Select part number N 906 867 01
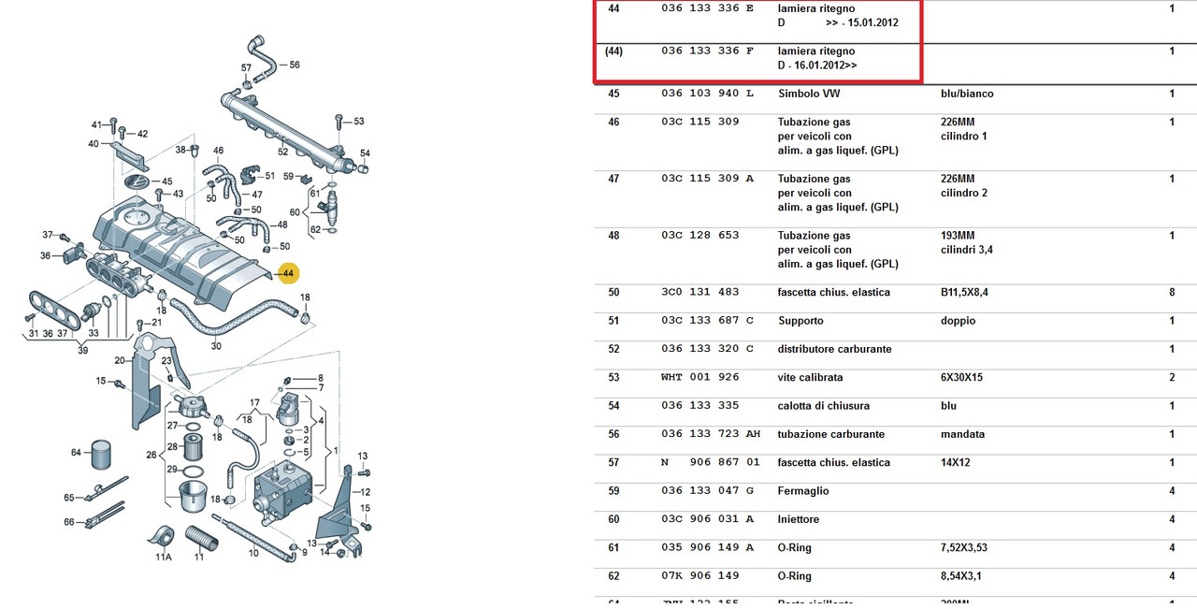 pyautogui.click(x=710, y=463)
